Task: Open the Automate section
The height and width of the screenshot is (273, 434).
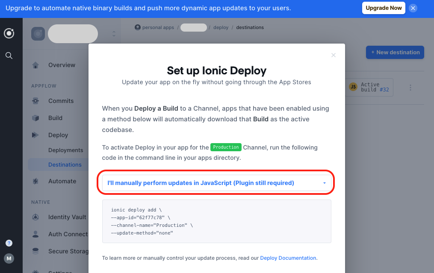Action: click(62, 181)
